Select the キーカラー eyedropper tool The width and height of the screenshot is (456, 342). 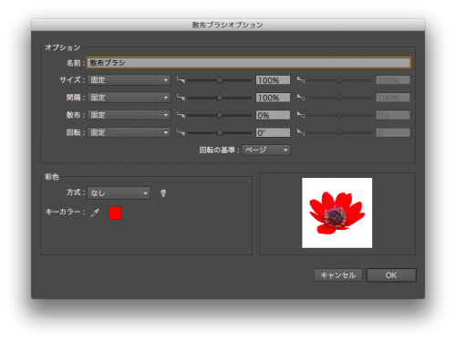(95, 212)
